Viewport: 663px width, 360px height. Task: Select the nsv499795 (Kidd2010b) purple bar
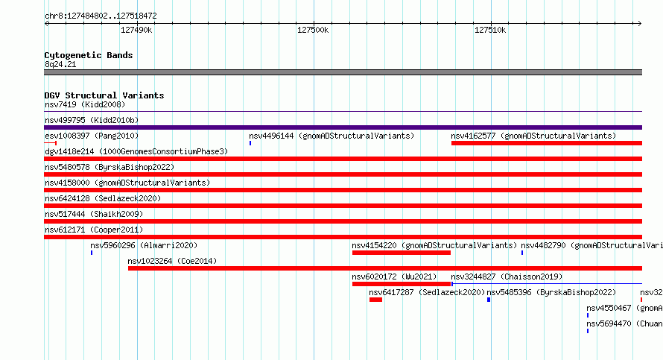point(343,127)
